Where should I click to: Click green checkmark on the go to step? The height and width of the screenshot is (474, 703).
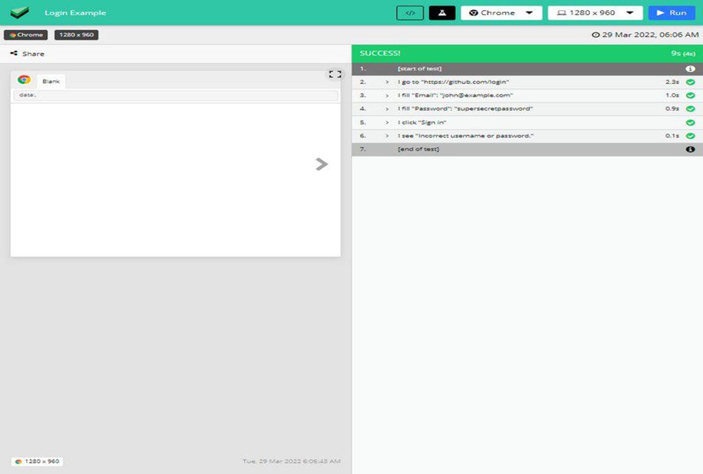click(x=690, y=82)
